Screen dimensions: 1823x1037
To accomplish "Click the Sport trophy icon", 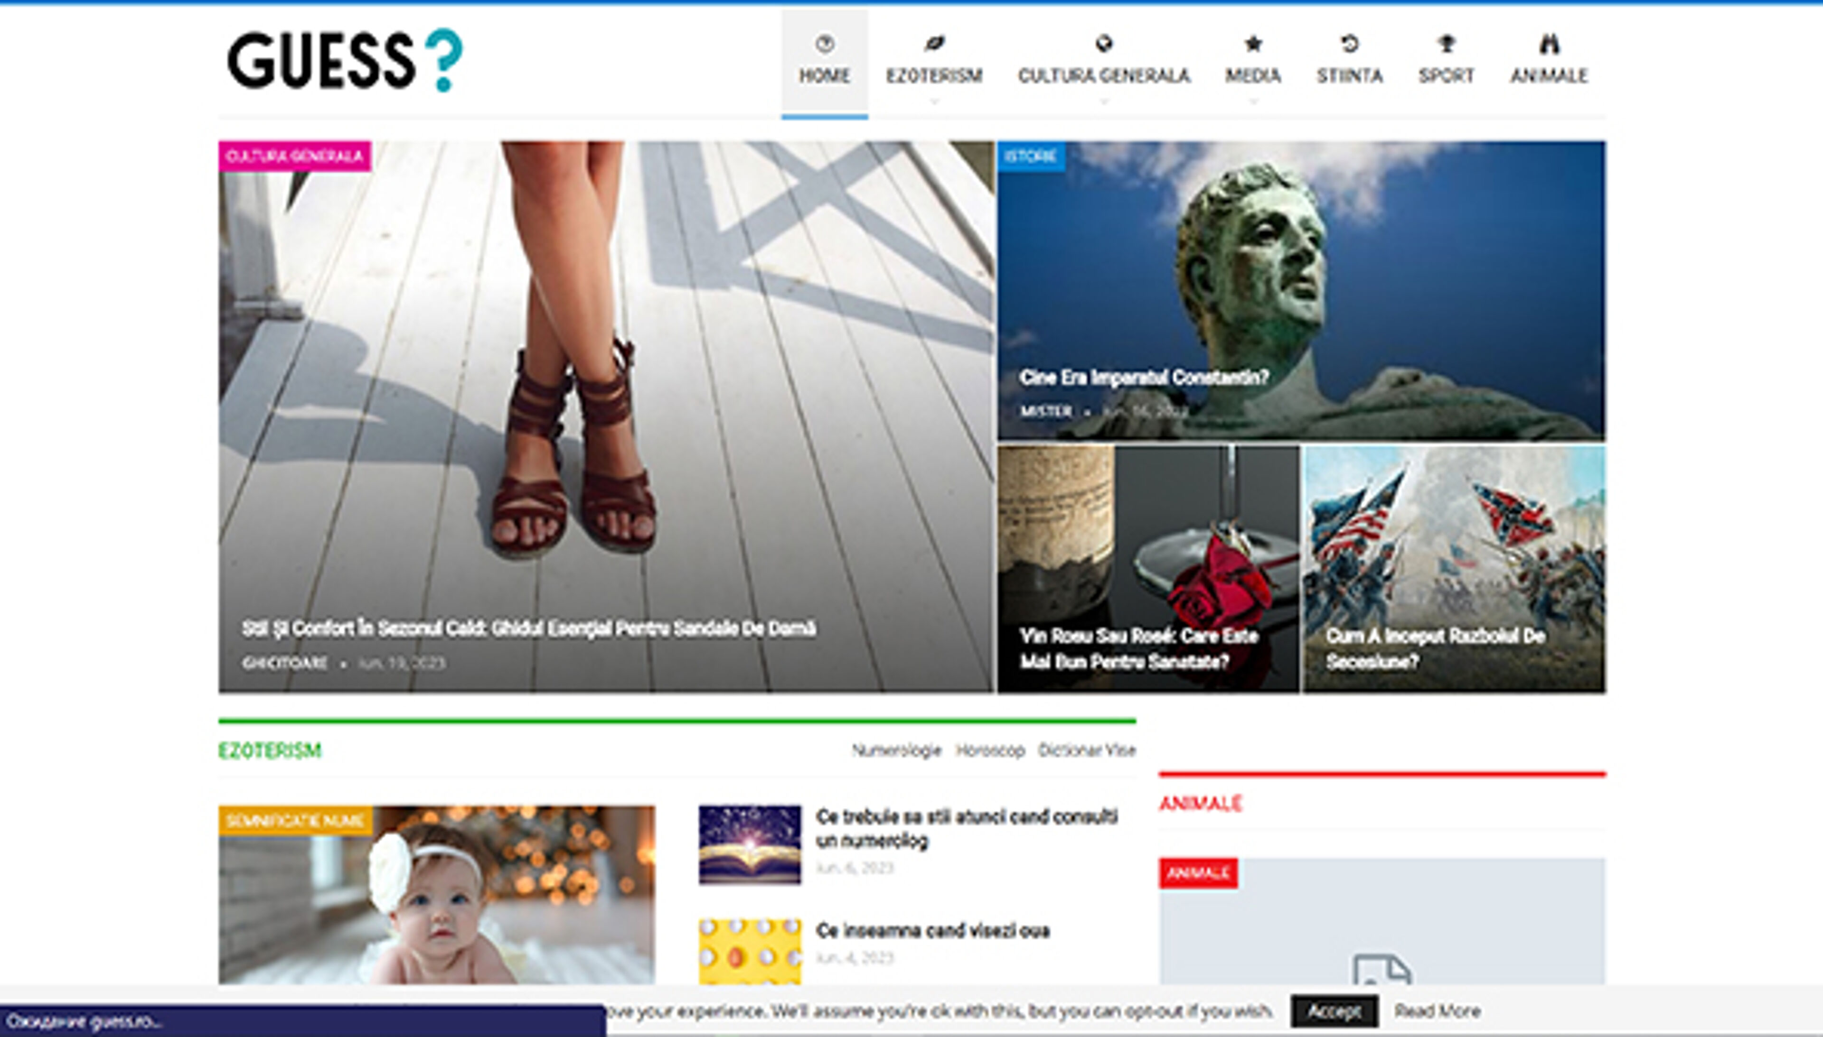I will tap(1446, 44).
